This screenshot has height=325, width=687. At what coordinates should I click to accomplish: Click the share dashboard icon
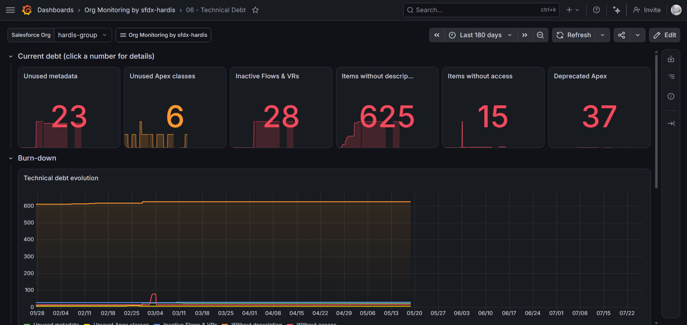click(622, 35)
